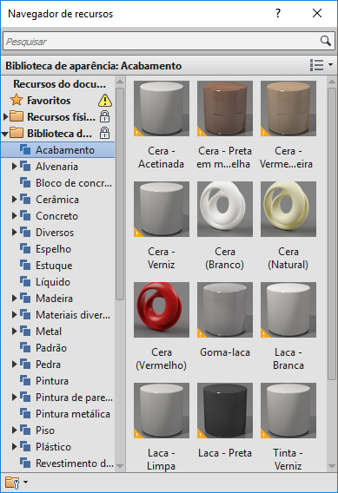
Task: Click the Concreto category icon
Action: click(x=25, y=215)
